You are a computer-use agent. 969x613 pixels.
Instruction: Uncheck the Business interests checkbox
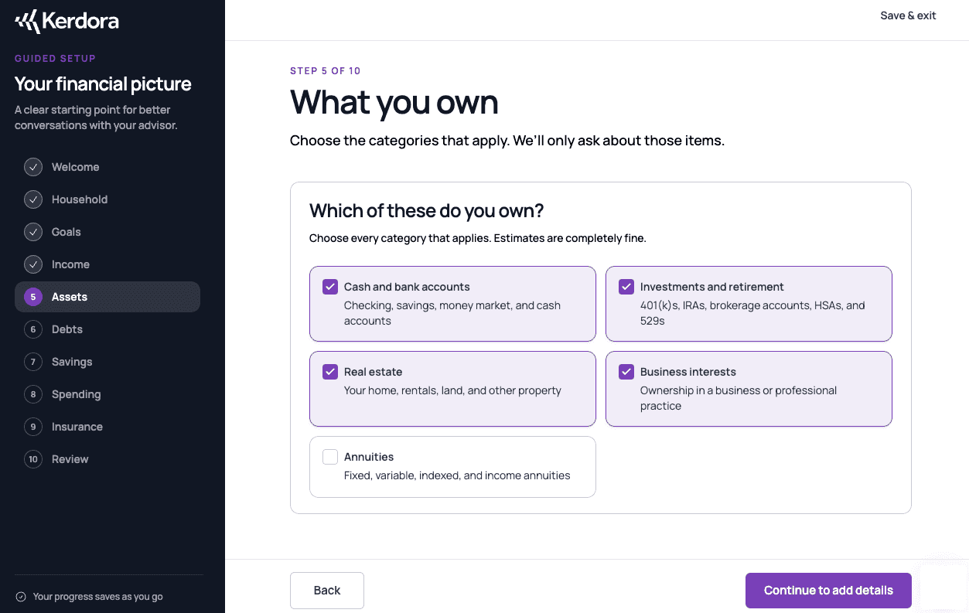point(626,372)
